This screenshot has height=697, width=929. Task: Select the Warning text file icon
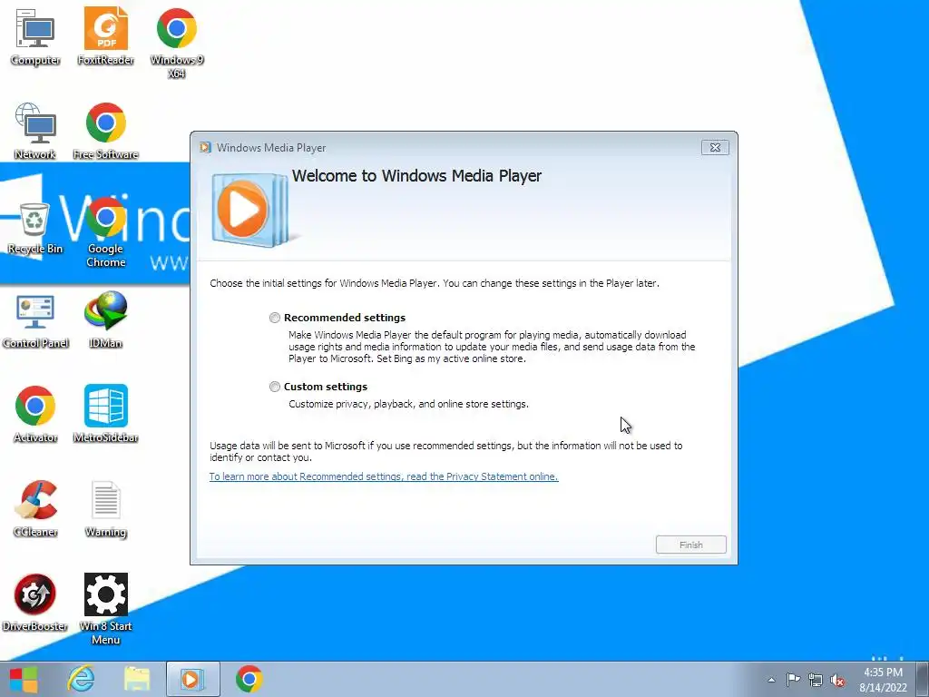(105, 508)
